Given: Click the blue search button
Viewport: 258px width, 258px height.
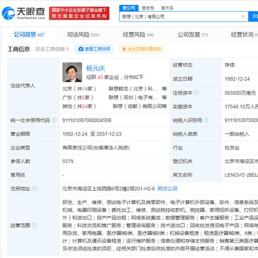Looking at the screenshot, I should click(253, 17).
